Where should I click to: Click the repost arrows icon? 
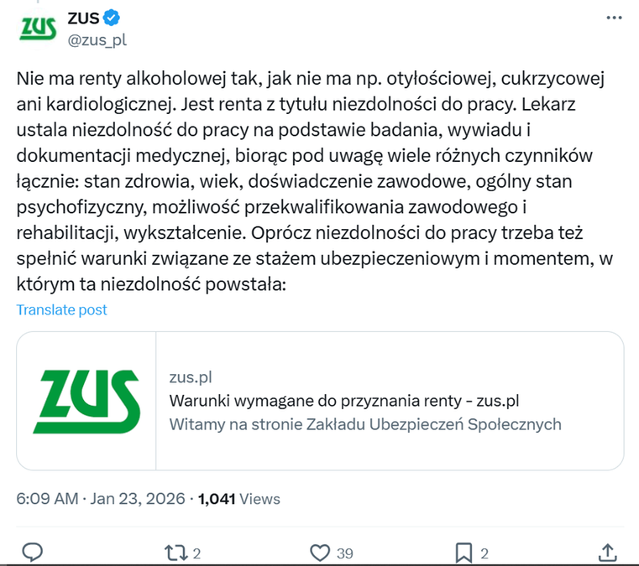[176, 553]
